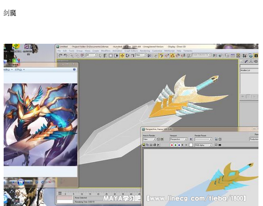263x206 pixels.
Task: Open the File menu in 3ds Max
Action: (59, 51)
